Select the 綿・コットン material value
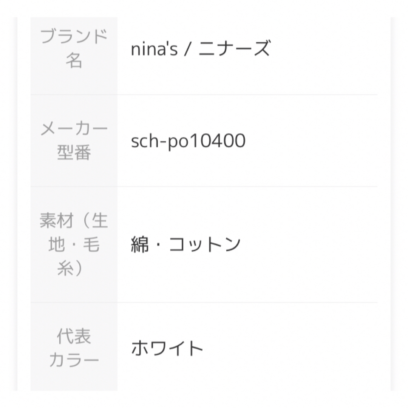This screenshot has width=408, height=408. tap(185, 244)
